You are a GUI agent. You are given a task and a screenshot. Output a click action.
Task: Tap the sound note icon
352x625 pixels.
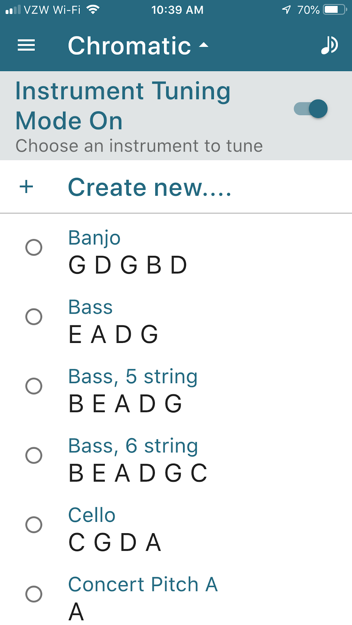[x=329, y=45]
